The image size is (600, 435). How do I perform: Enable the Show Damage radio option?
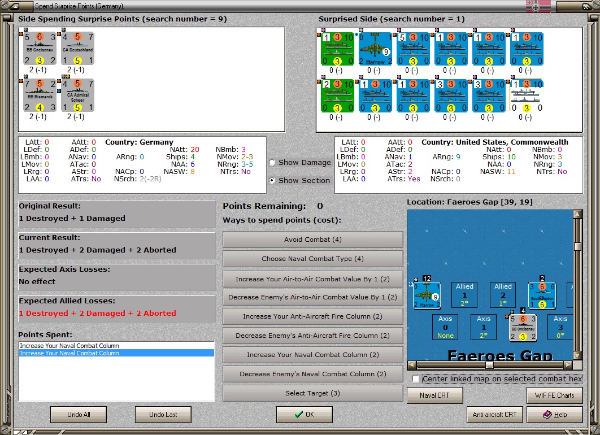272,162
